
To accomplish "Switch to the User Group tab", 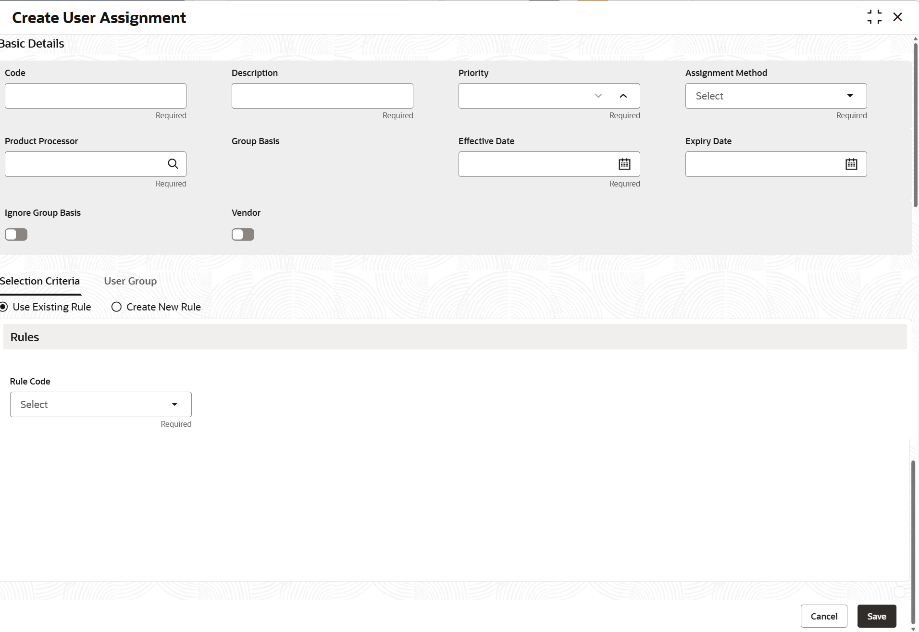I will (x=130, y=281).
